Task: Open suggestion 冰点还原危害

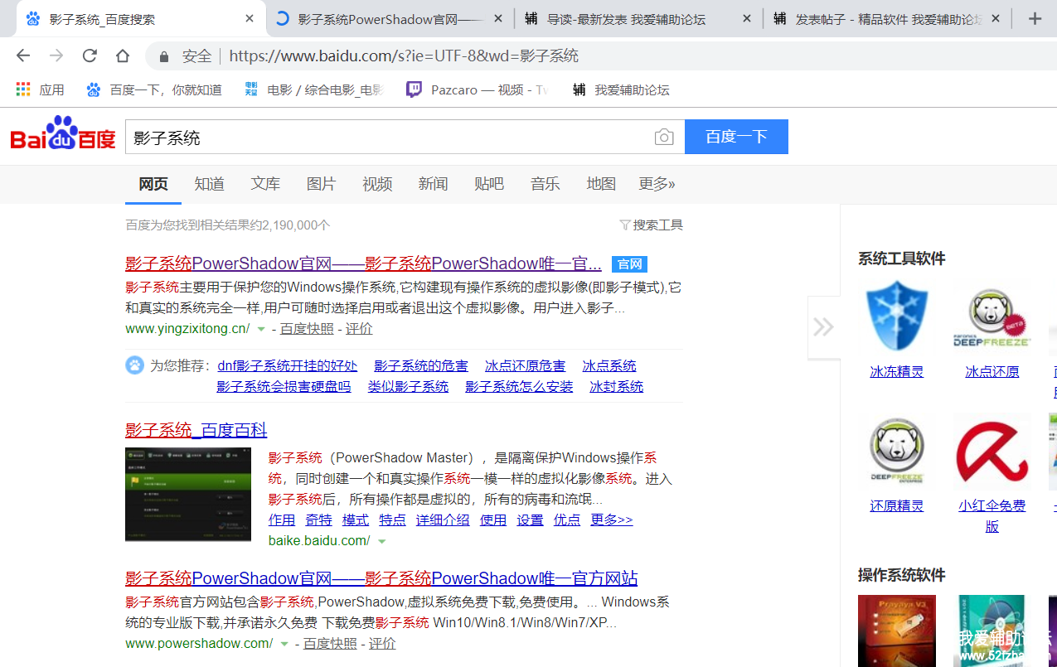Action: [x=525, y=365]
